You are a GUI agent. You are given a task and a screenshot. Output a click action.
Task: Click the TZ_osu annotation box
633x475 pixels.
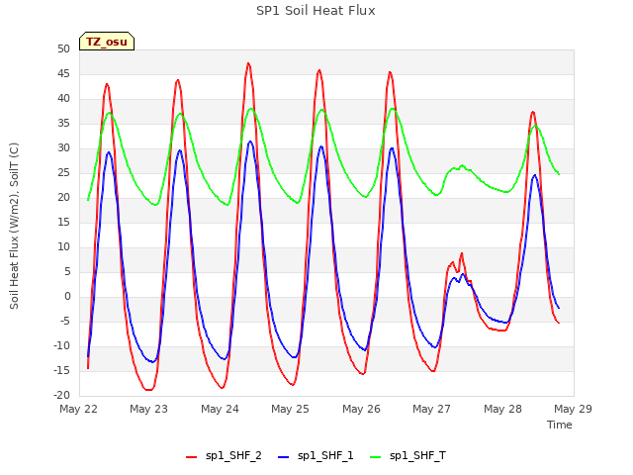[107, 42]
